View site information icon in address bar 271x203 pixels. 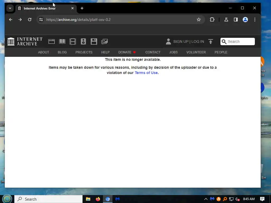point(41,20)
